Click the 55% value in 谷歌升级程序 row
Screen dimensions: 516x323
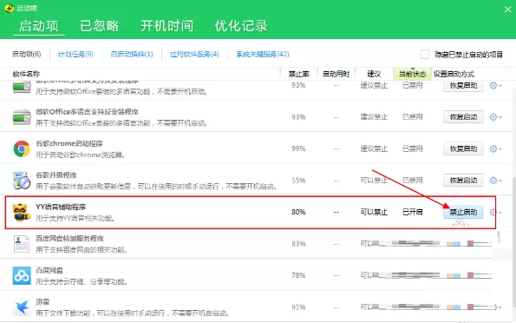tap(298, 181)
